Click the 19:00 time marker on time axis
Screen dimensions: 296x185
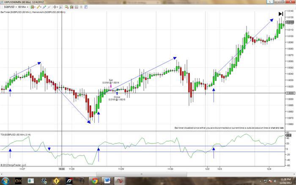(62, 169)
